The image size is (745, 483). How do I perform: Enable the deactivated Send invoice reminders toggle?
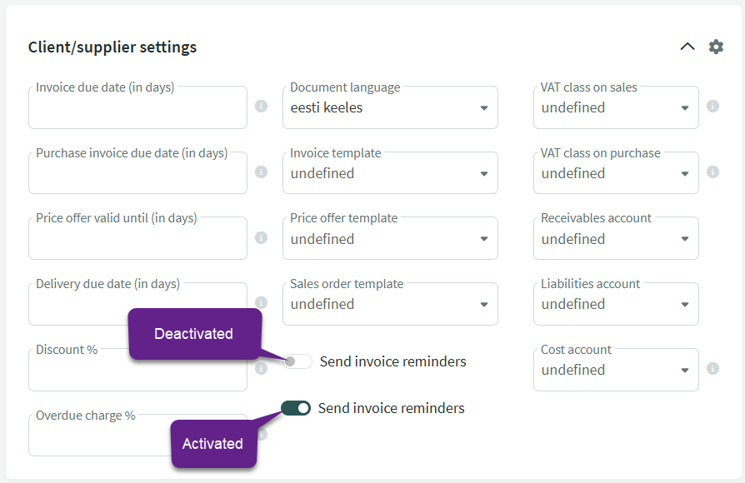(x=297, y=361)
